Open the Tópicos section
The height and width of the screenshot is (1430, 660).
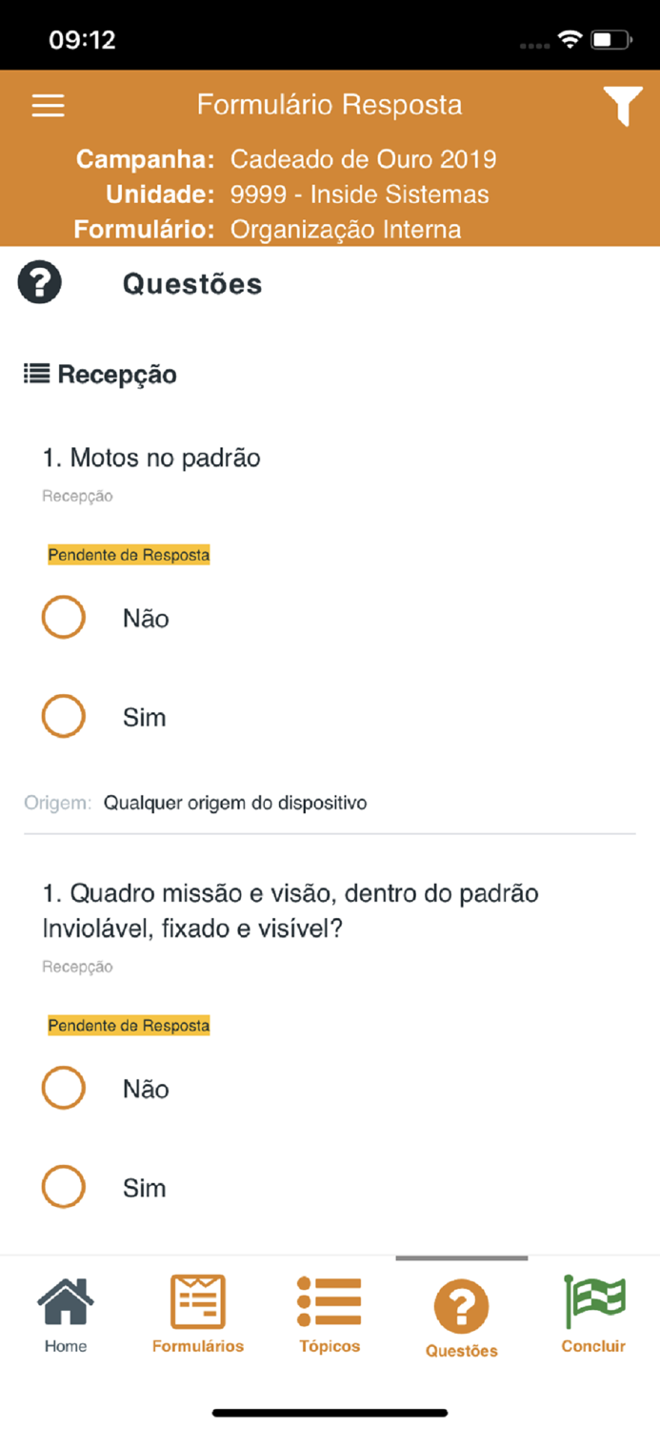[330, 1313]
